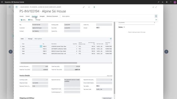Select the MOSCOW Swivel Chair, red description
This screenshot has height=99, width=177.
(x=59, y=54)
